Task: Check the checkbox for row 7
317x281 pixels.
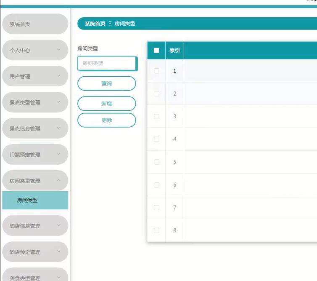Action: point(156,207)
